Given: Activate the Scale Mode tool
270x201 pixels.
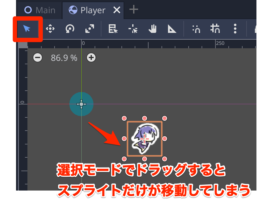Looking at the screenshot, I should pyautogui.click(x=90, y=29).
